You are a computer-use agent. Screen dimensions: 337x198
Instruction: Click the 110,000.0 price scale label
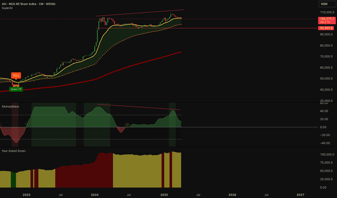tap(327, 12)
